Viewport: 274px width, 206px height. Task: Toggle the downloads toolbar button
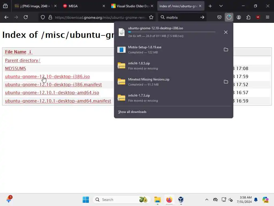(229, 17)
